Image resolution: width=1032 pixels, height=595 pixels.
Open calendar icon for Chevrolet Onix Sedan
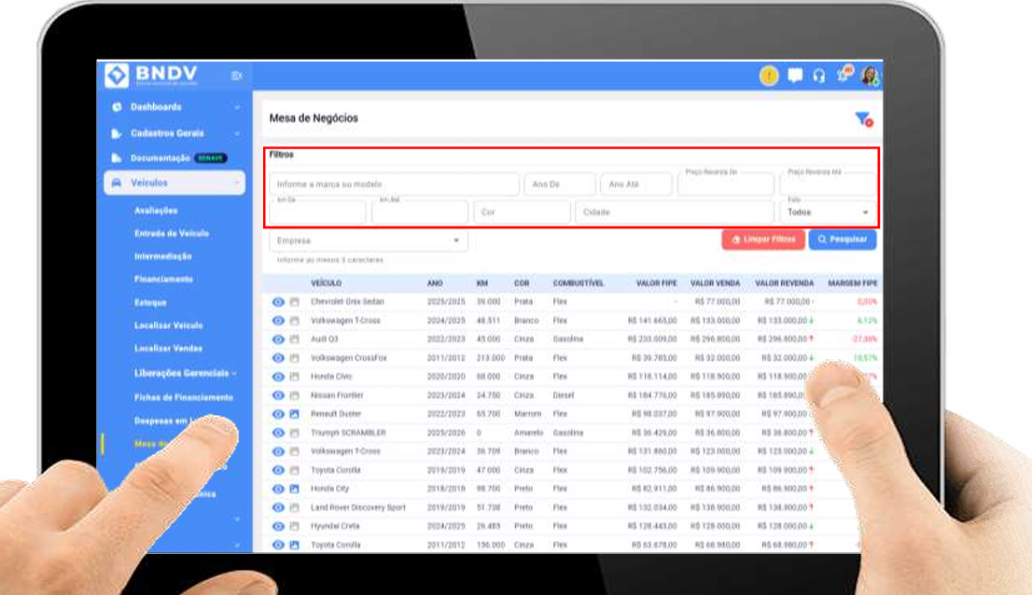(x=294, y=302)
